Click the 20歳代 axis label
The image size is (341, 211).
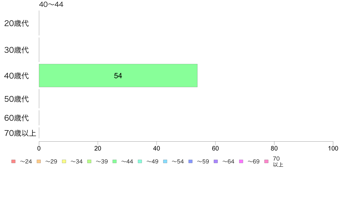[17, 23]
